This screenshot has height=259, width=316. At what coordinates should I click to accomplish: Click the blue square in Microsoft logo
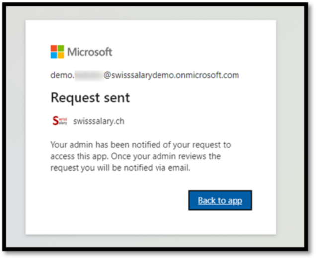[x=54, y=55]
